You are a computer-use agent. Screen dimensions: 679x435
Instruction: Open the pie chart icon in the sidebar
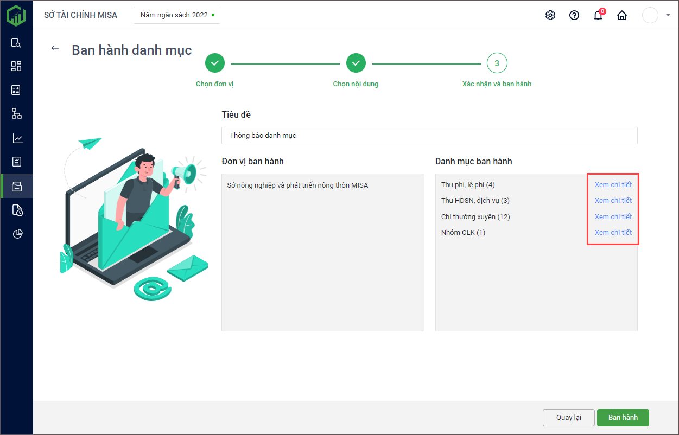point(16,234)
